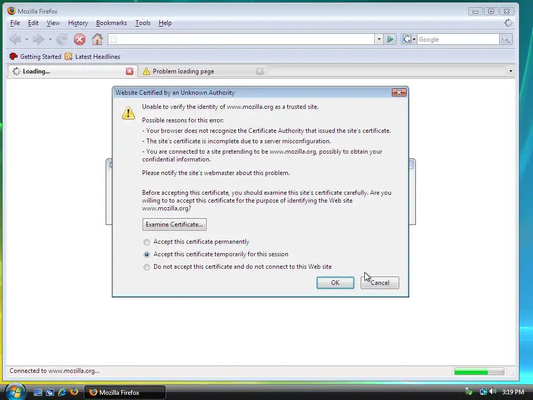
Task: Click the Forward navigation arrow
Action: pos(39,40)
